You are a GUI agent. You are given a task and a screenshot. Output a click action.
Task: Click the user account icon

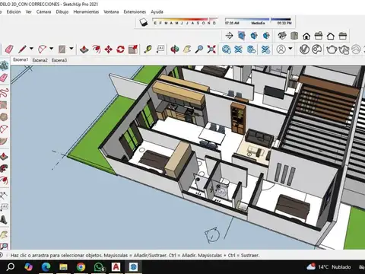click(281, 49)
